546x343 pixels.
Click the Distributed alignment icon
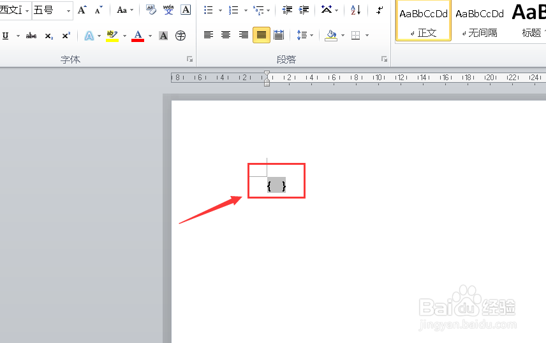point(279,35)
